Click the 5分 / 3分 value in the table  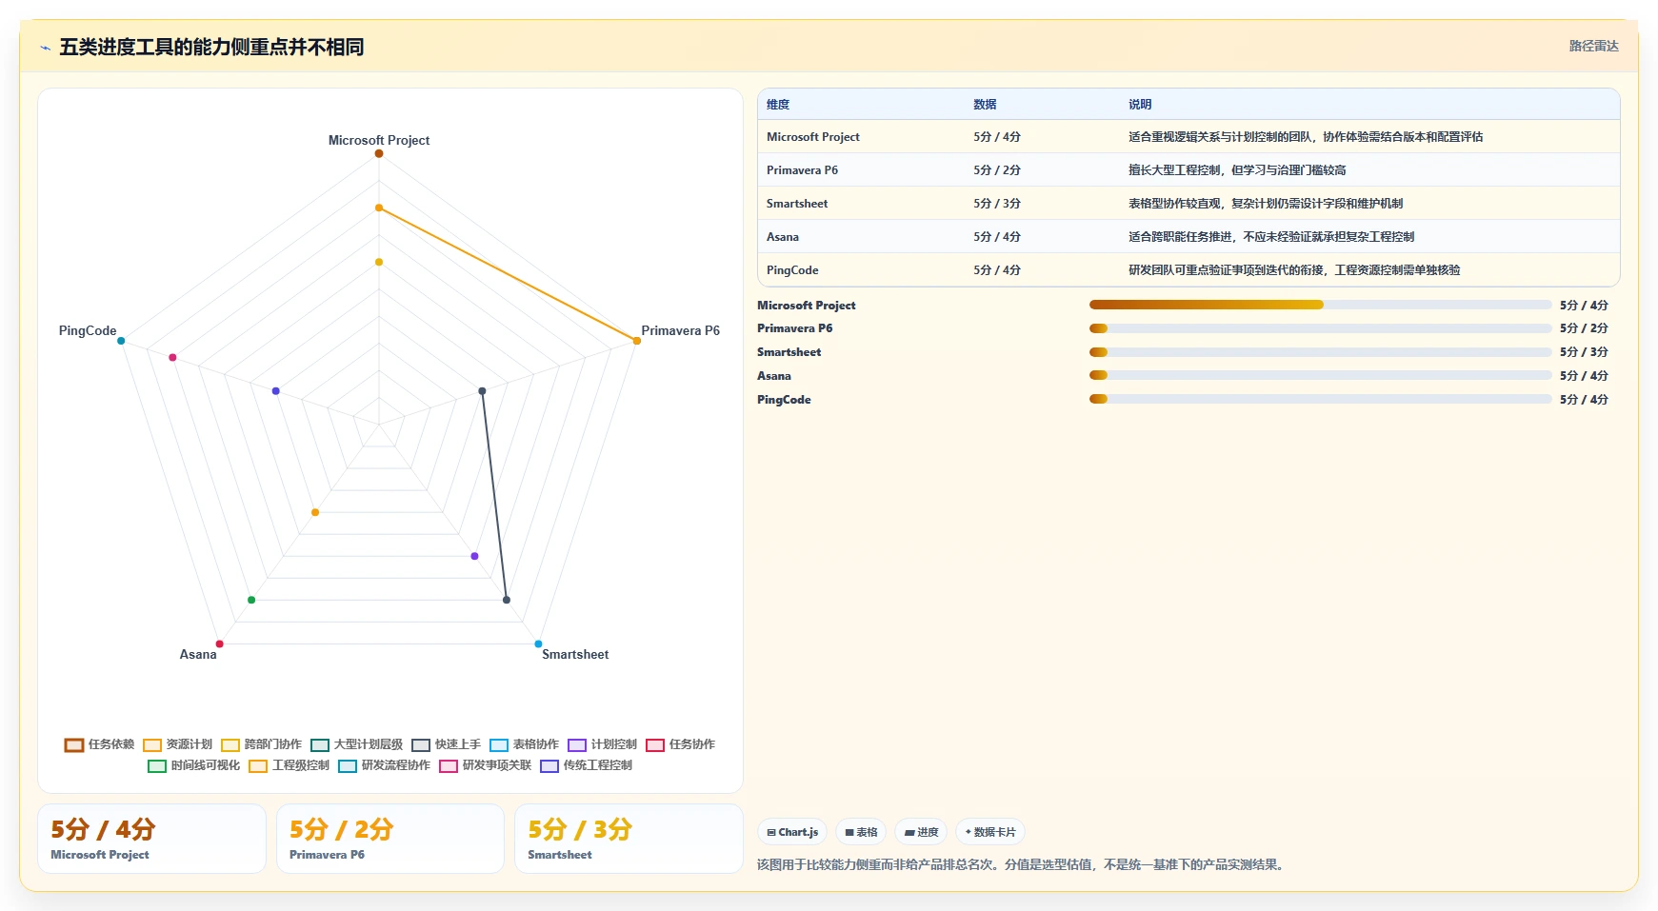click(x=997, y=204)
